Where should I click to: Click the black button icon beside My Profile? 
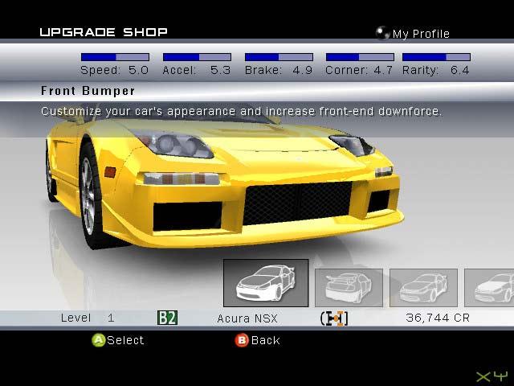tap(383, 34)
